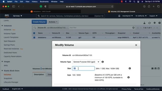The width and height of the screenshot is (162, 91).
Task: Select the Description tab
Action: pyautogui.click(x=39, y=75)
